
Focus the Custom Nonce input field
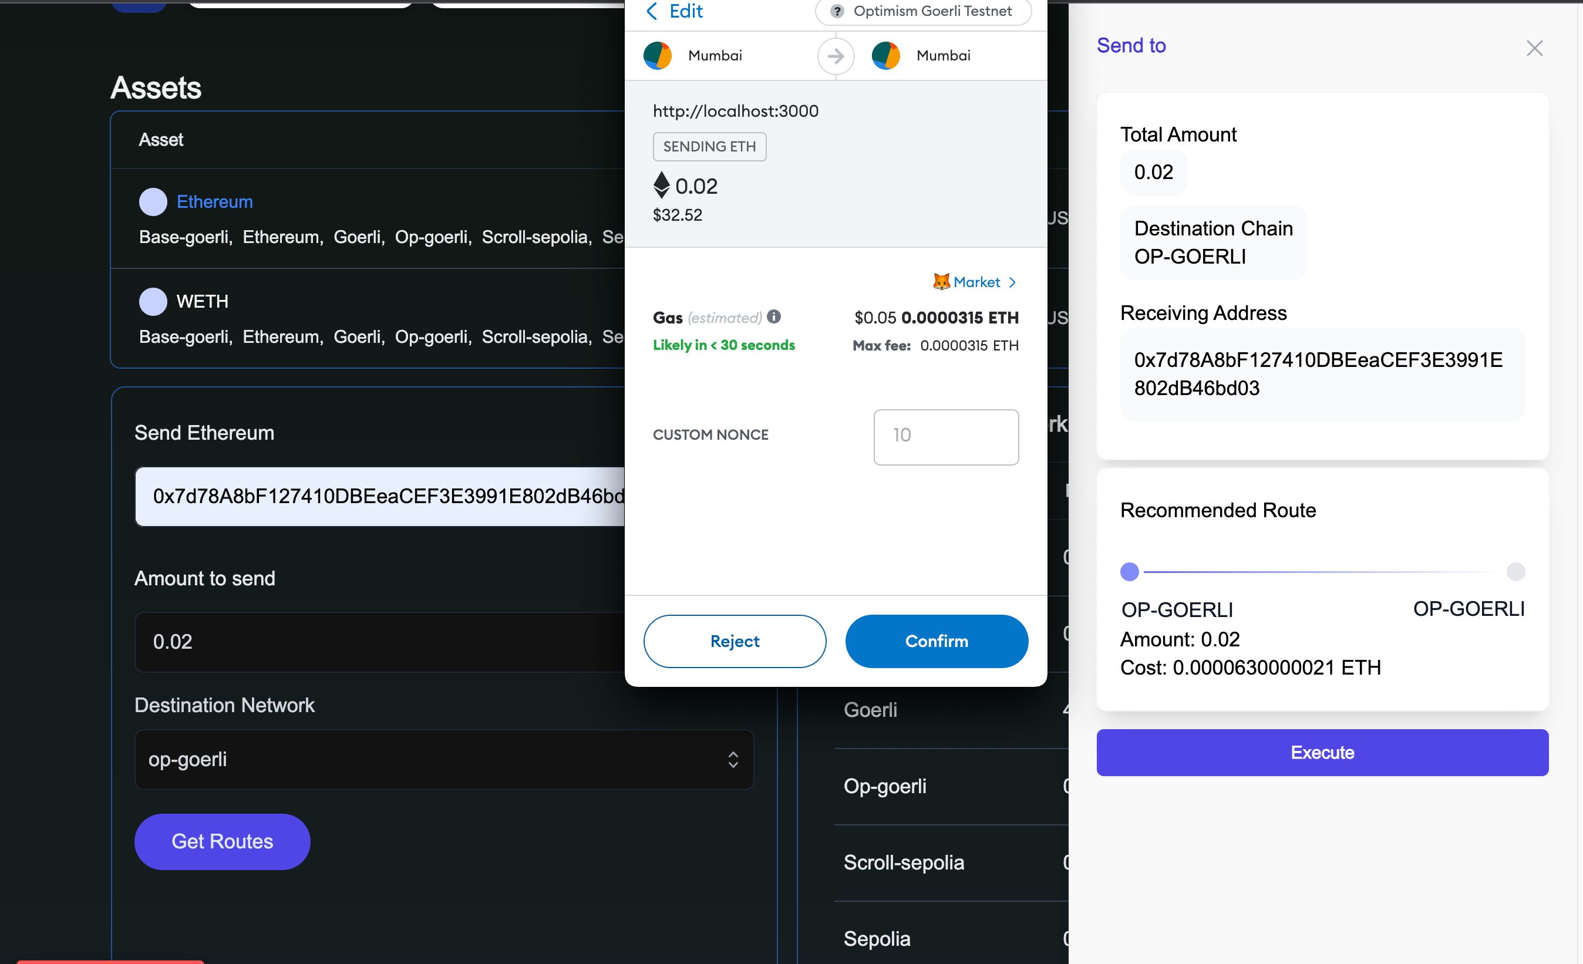coord(946,437)
